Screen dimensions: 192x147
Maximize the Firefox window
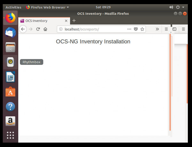(180, 13)
